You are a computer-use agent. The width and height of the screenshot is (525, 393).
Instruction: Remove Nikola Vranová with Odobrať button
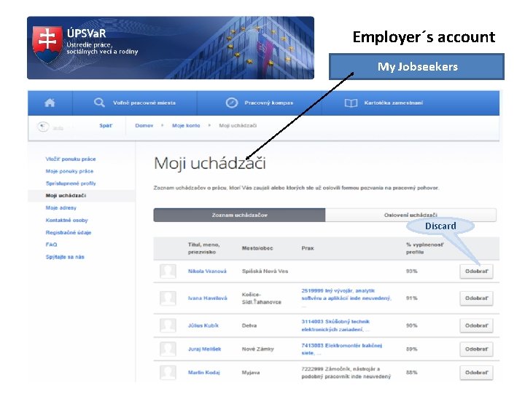(x=476, y=271)
